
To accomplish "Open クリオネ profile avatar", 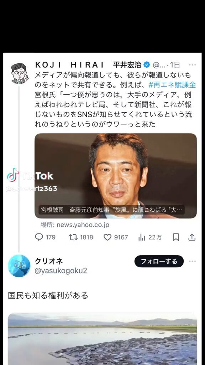I will click(x=19, y=266).
